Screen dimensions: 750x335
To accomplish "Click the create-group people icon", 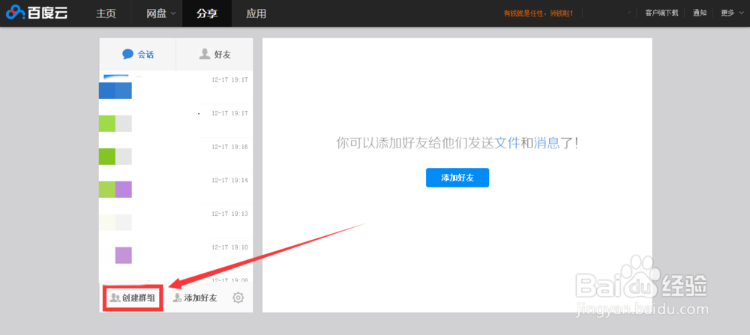I will pyautogui.click(x=115, y=298).
